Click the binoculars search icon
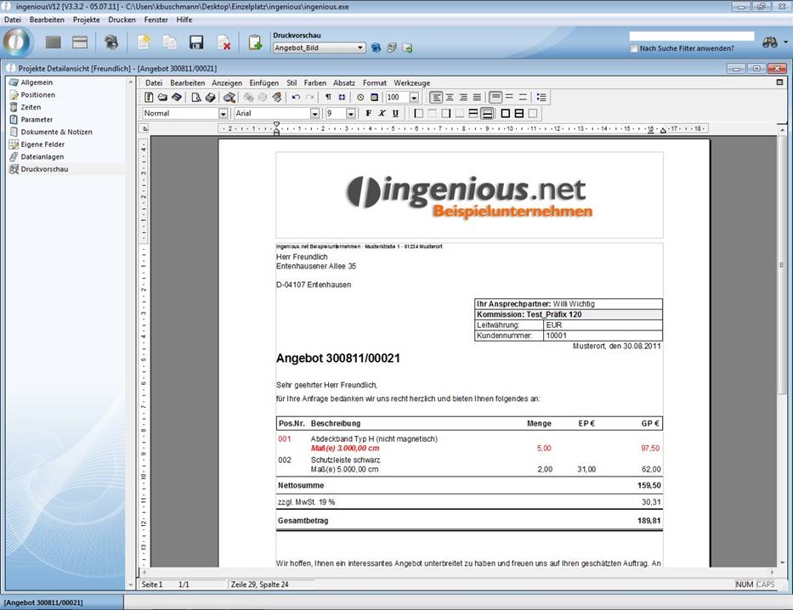Image resolution: width=793 pixels, height=610 pixels. (x=770, y=42)
